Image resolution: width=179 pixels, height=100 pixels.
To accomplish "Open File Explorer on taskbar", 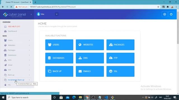I will [x=80, y=97].
